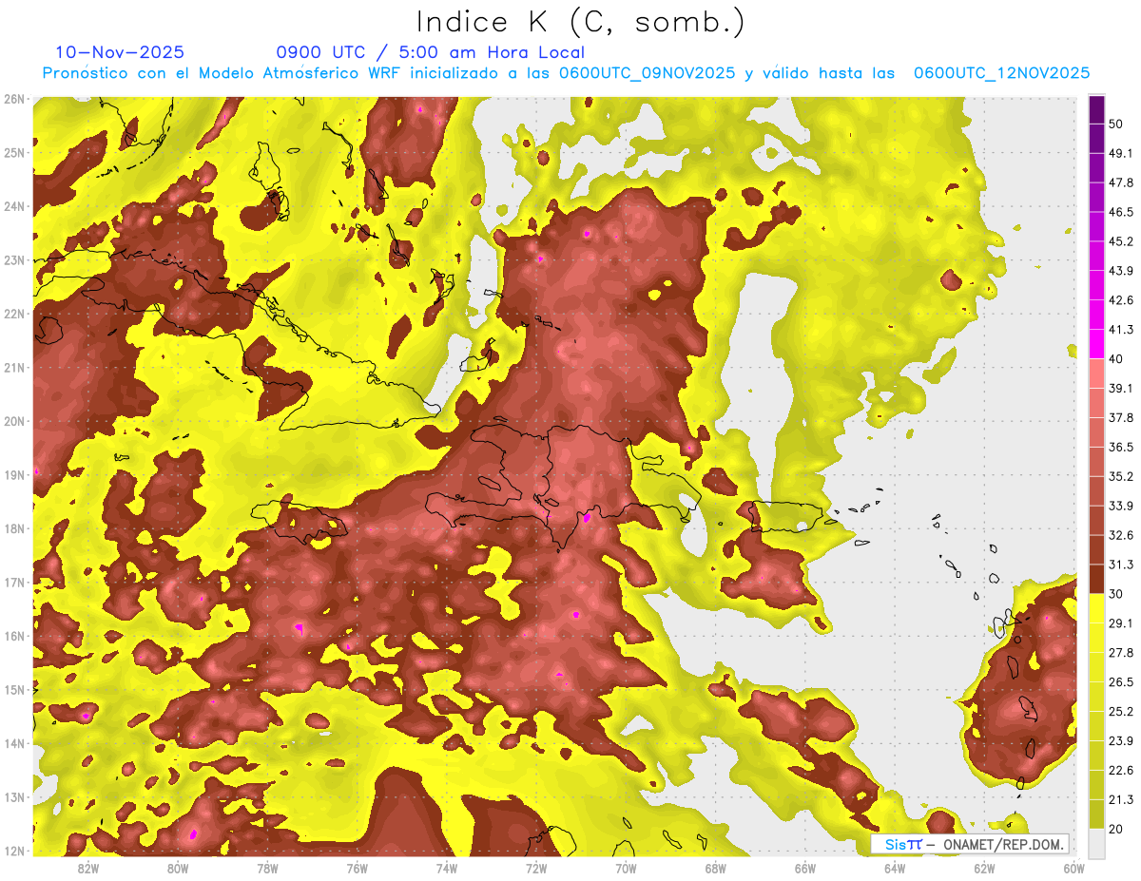Pick the dark brown swatch between 30 and 31.3
This screenshot has height=881, width=1141.
coord(1096,579)
